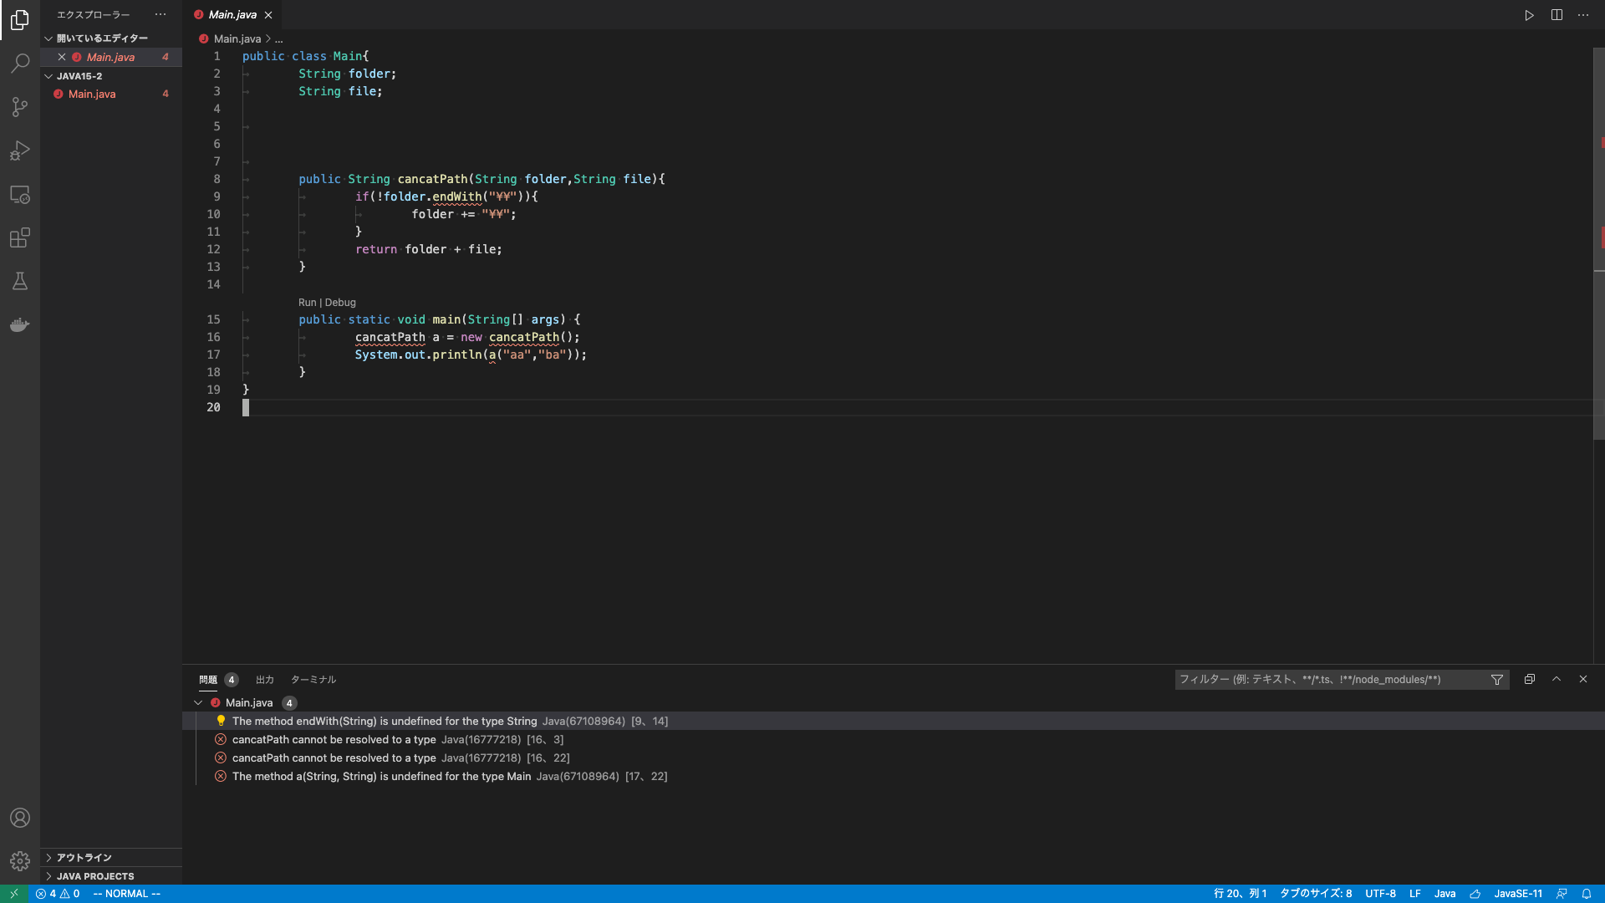This screenshot has height=903, width=1605.
Task: Expand the アウトライン section
Action: (x=84, y=858)
